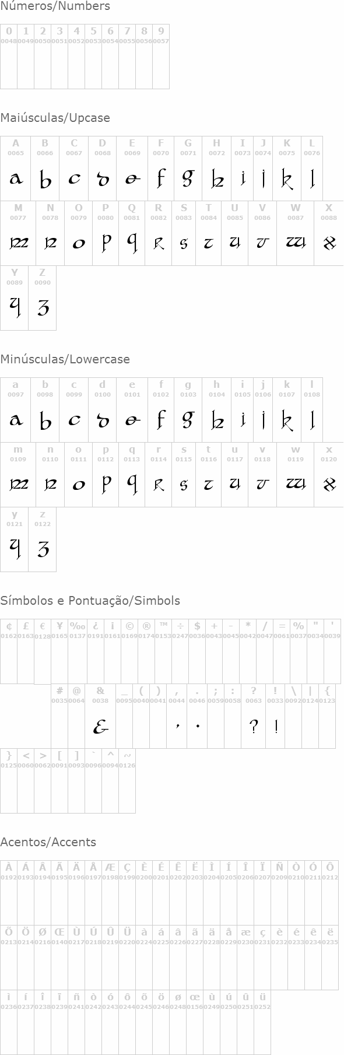Screen dimensions: 344x1055
Task: Select the number 9 cell 0057
Action: pyautogui.click(x=161, y=57)
